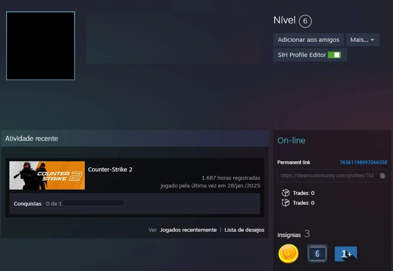
Task: Toggle the SIH Profile Editor switch
Action: coord(334,55)
